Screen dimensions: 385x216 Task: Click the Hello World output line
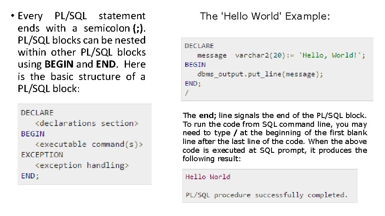(208, 176)
